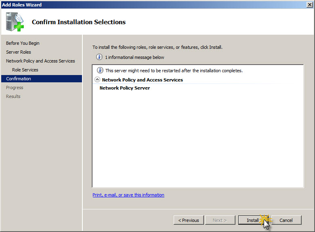This screenshot has height=232, width=315.
Task: Select the Confirmation step in sidebar
Action: (x=42, y=79)
